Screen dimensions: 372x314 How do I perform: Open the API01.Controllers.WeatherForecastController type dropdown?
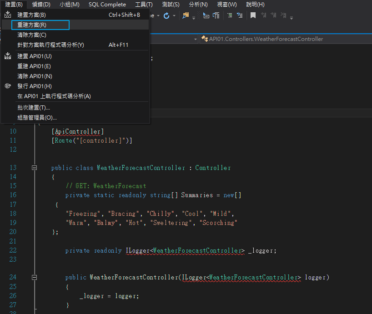[x=286, y=39]
